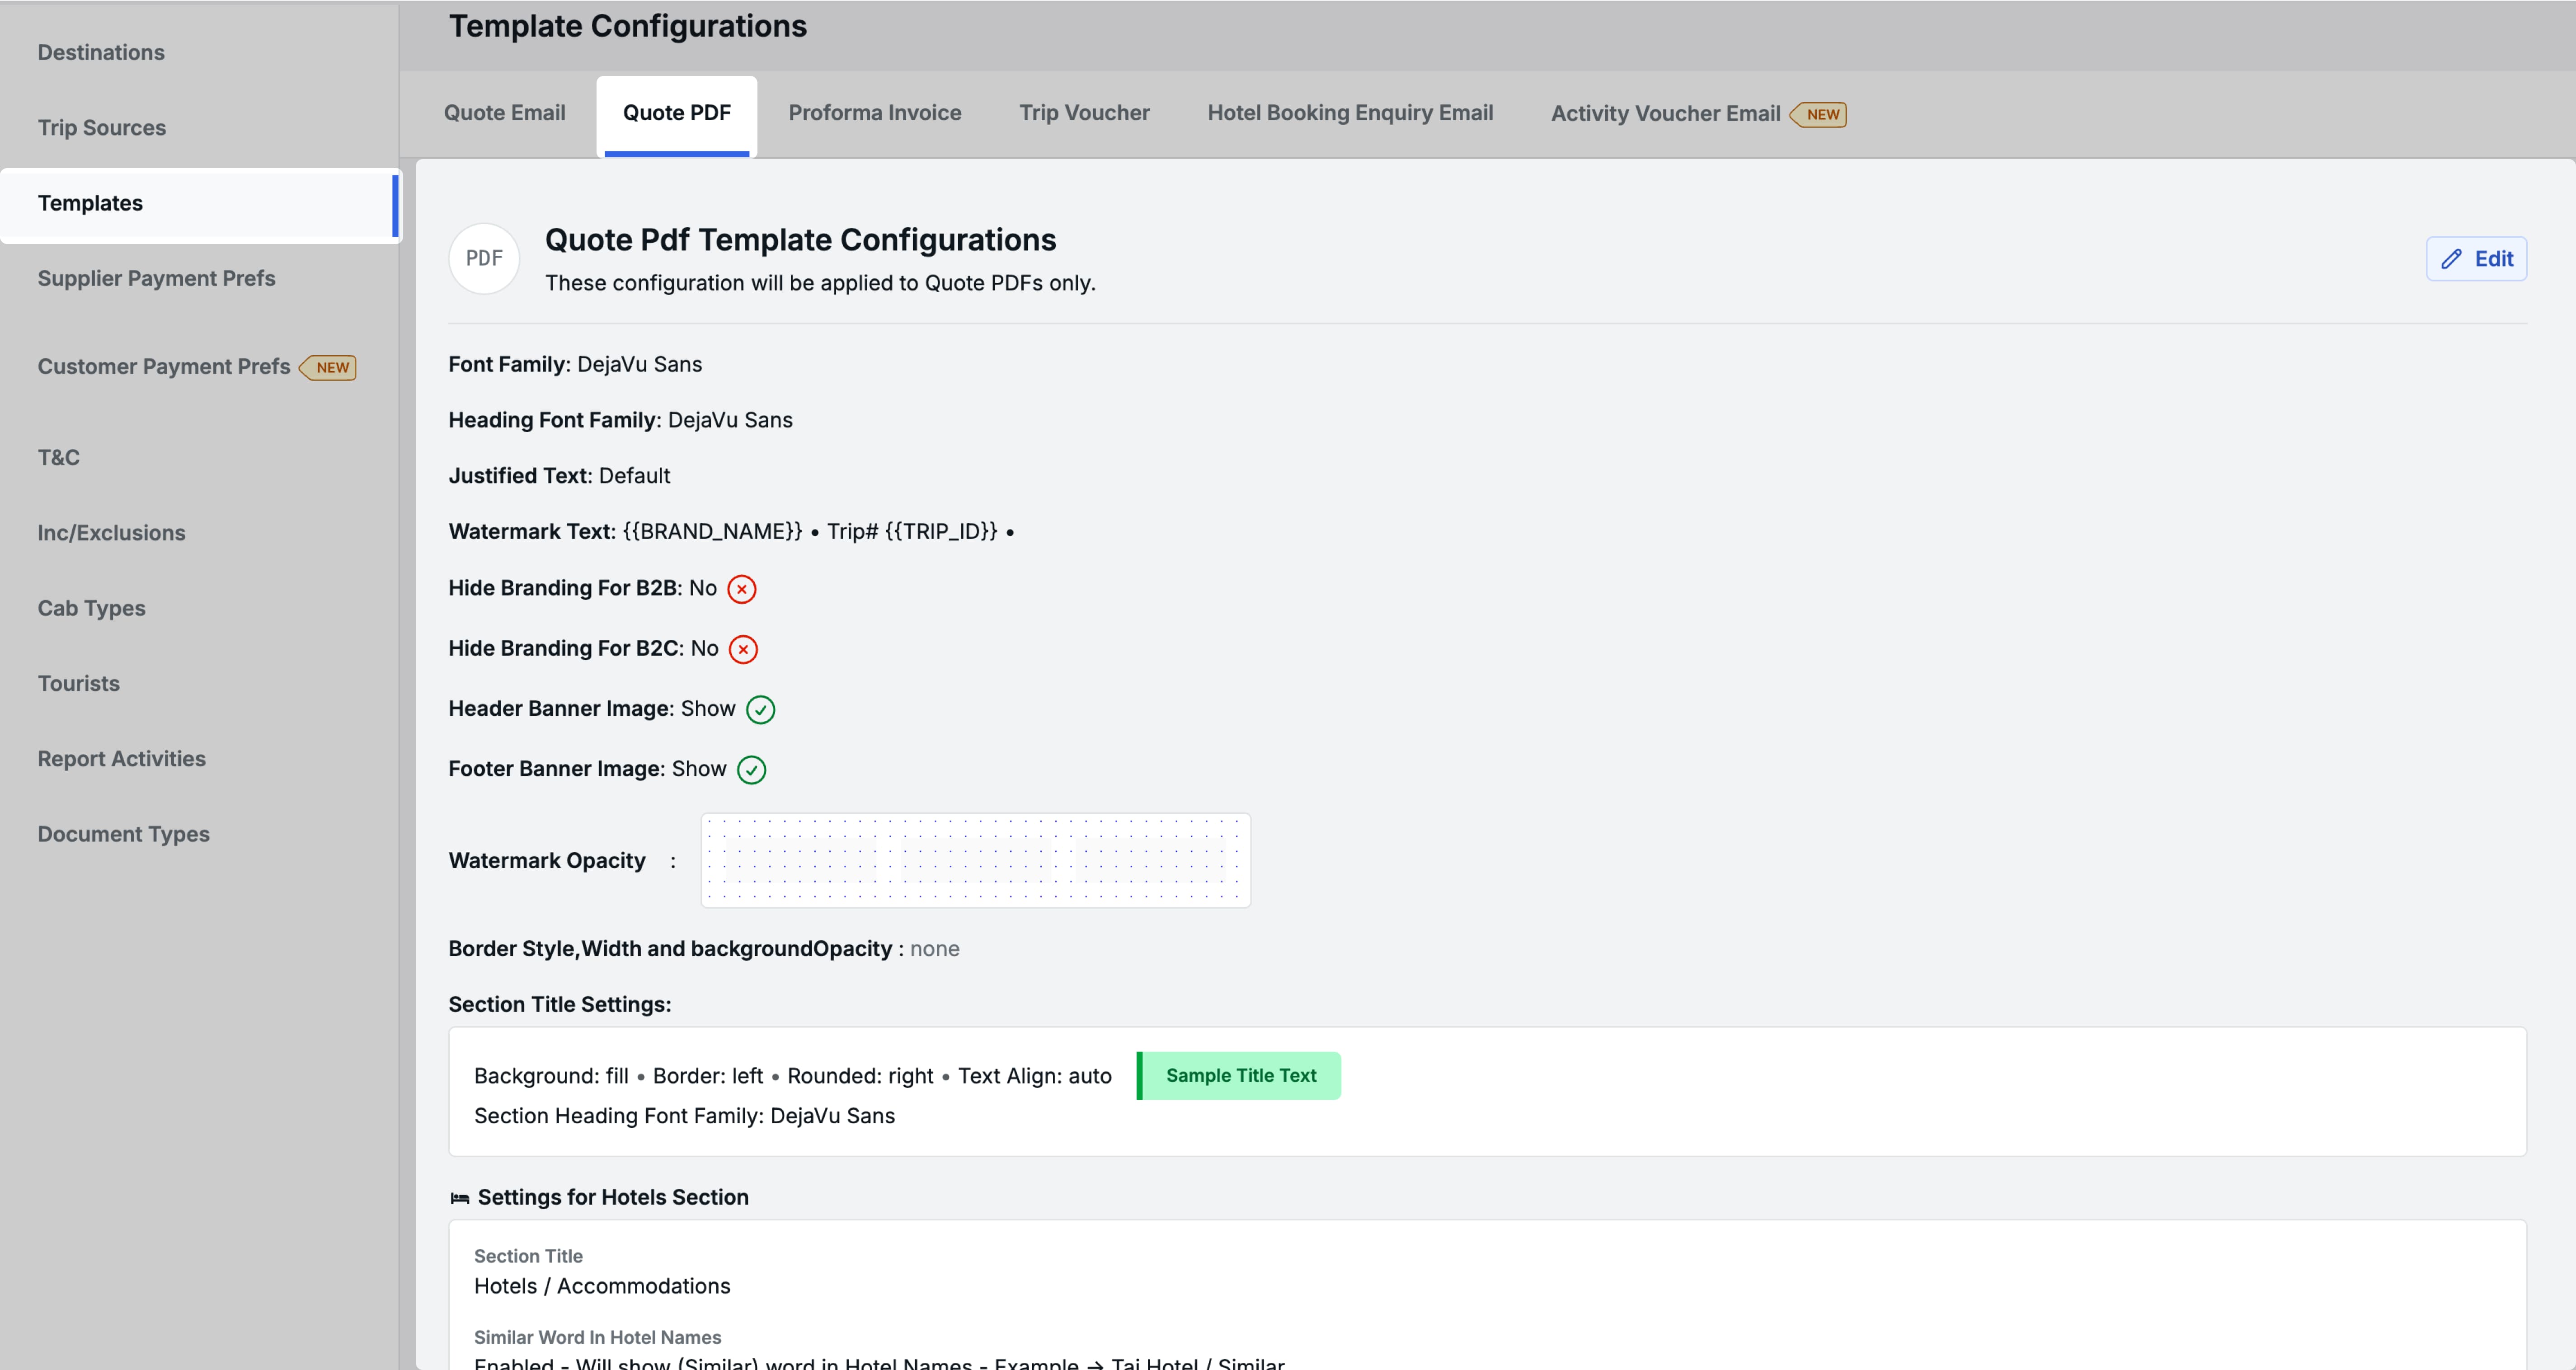The height and width of the screenshot is (1370, 2576).
Task: Click the 'Watermark Opacity' label
Action: coord(547,861)
